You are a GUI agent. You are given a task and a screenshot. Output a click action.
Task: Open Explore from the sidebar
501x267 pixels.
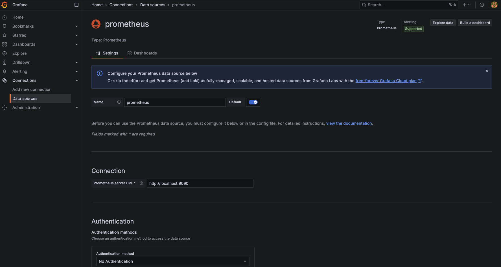coord(19,53)
